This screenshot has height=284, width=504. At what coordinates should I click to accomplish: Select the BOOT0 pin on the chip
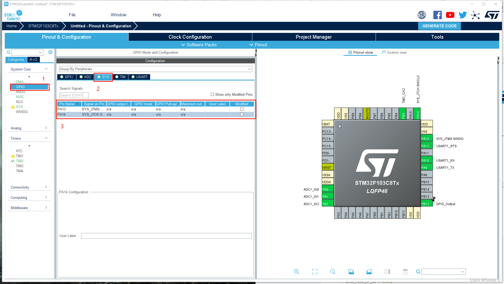367,113
